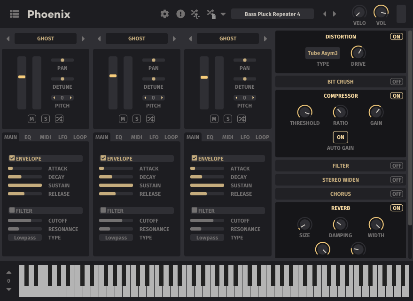Turn on the BIT CRUSH effect
The width and height of the screenshot is (413, 301).
tap(397, 82)
